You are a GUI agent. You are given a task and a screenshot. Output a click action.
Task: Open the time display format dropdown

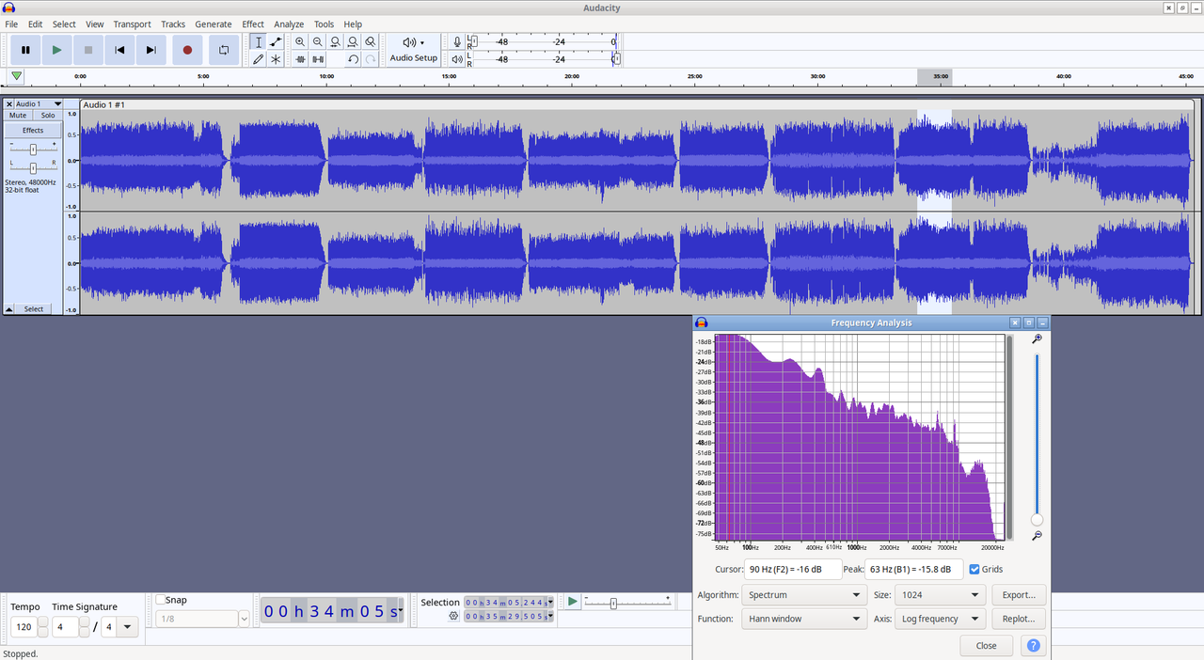[402, 611]
